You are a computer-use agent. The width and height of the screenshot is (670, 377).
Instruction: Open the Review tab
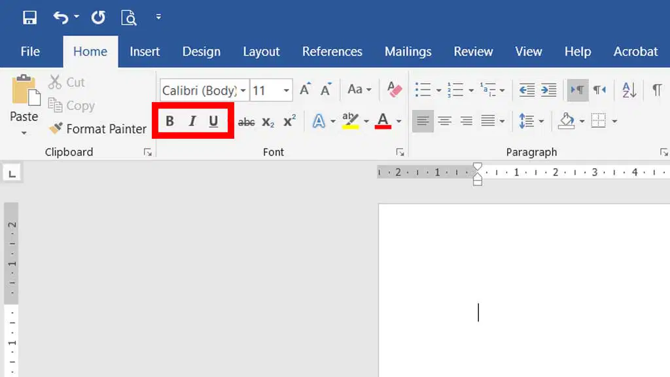point(473,52)
